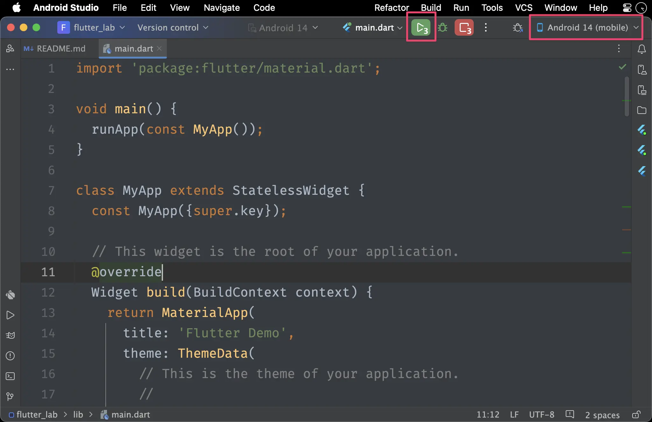The width and height of the screenshot is (652, 422).
Task: Open the Refactor menu
Action: [391, 8]
